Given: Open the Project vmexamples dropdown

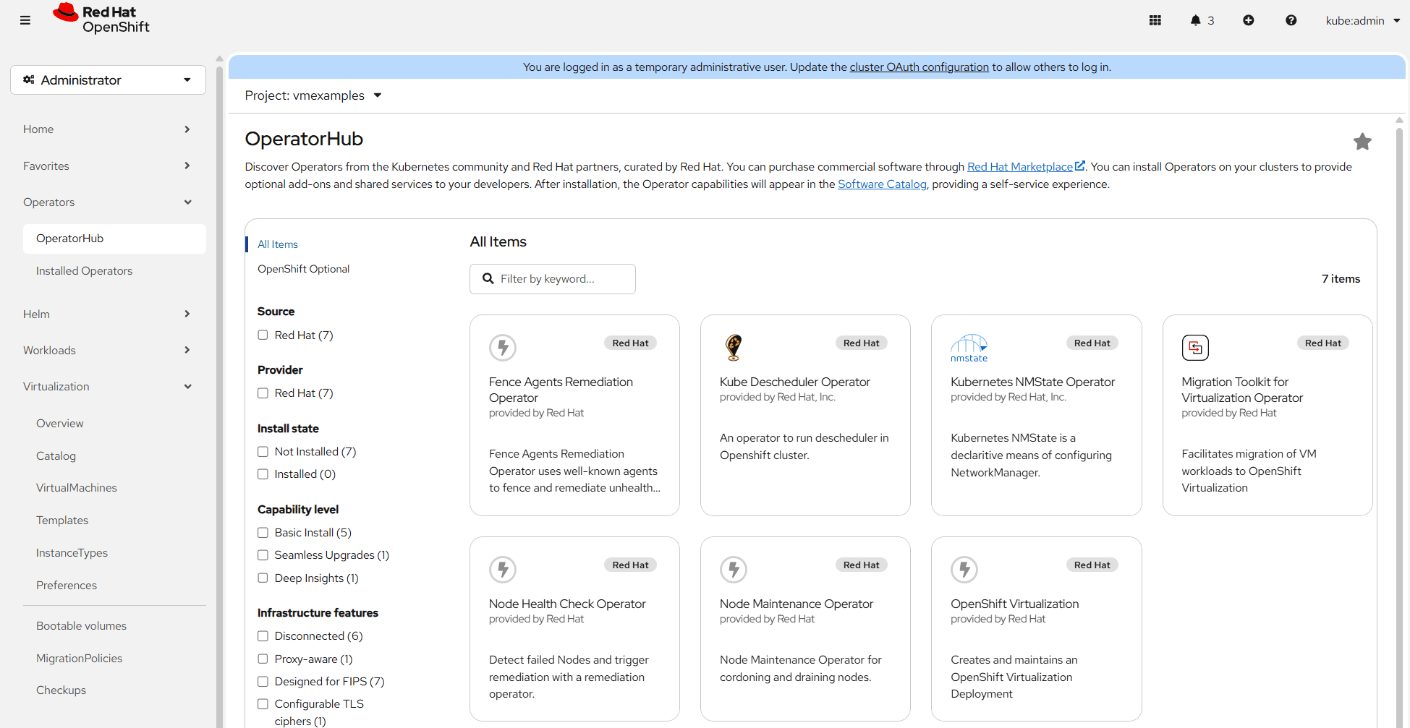Looking at the screenshot, I should click(x=313, y=95).
